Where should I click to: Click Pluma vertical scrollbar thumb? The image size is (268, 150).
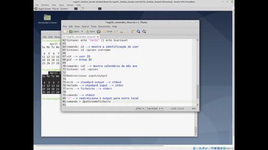click(197, 92)
